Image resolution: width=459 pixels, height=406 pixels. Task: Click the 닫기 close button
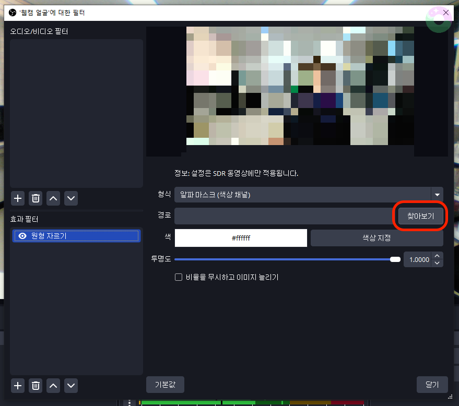(x=432, y=385)
